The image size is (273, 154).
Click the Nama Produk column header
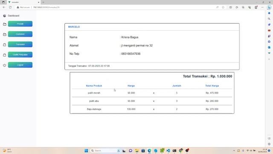click(x=94, y=86)
